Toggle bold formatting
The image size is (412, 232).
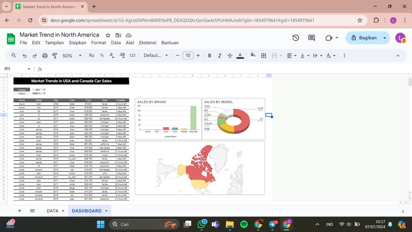pyautogui.click(x=209, y=55)
